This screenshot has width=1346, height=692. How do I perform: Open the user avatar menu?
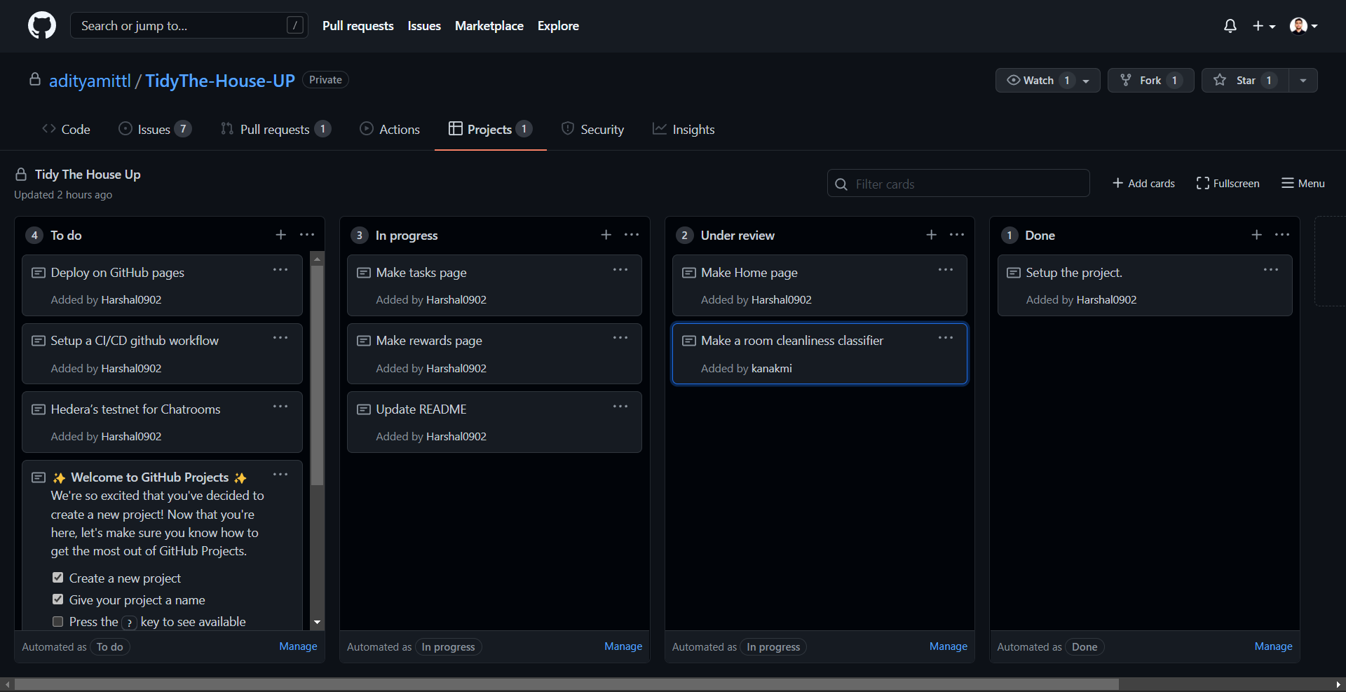coord(1304,26)
